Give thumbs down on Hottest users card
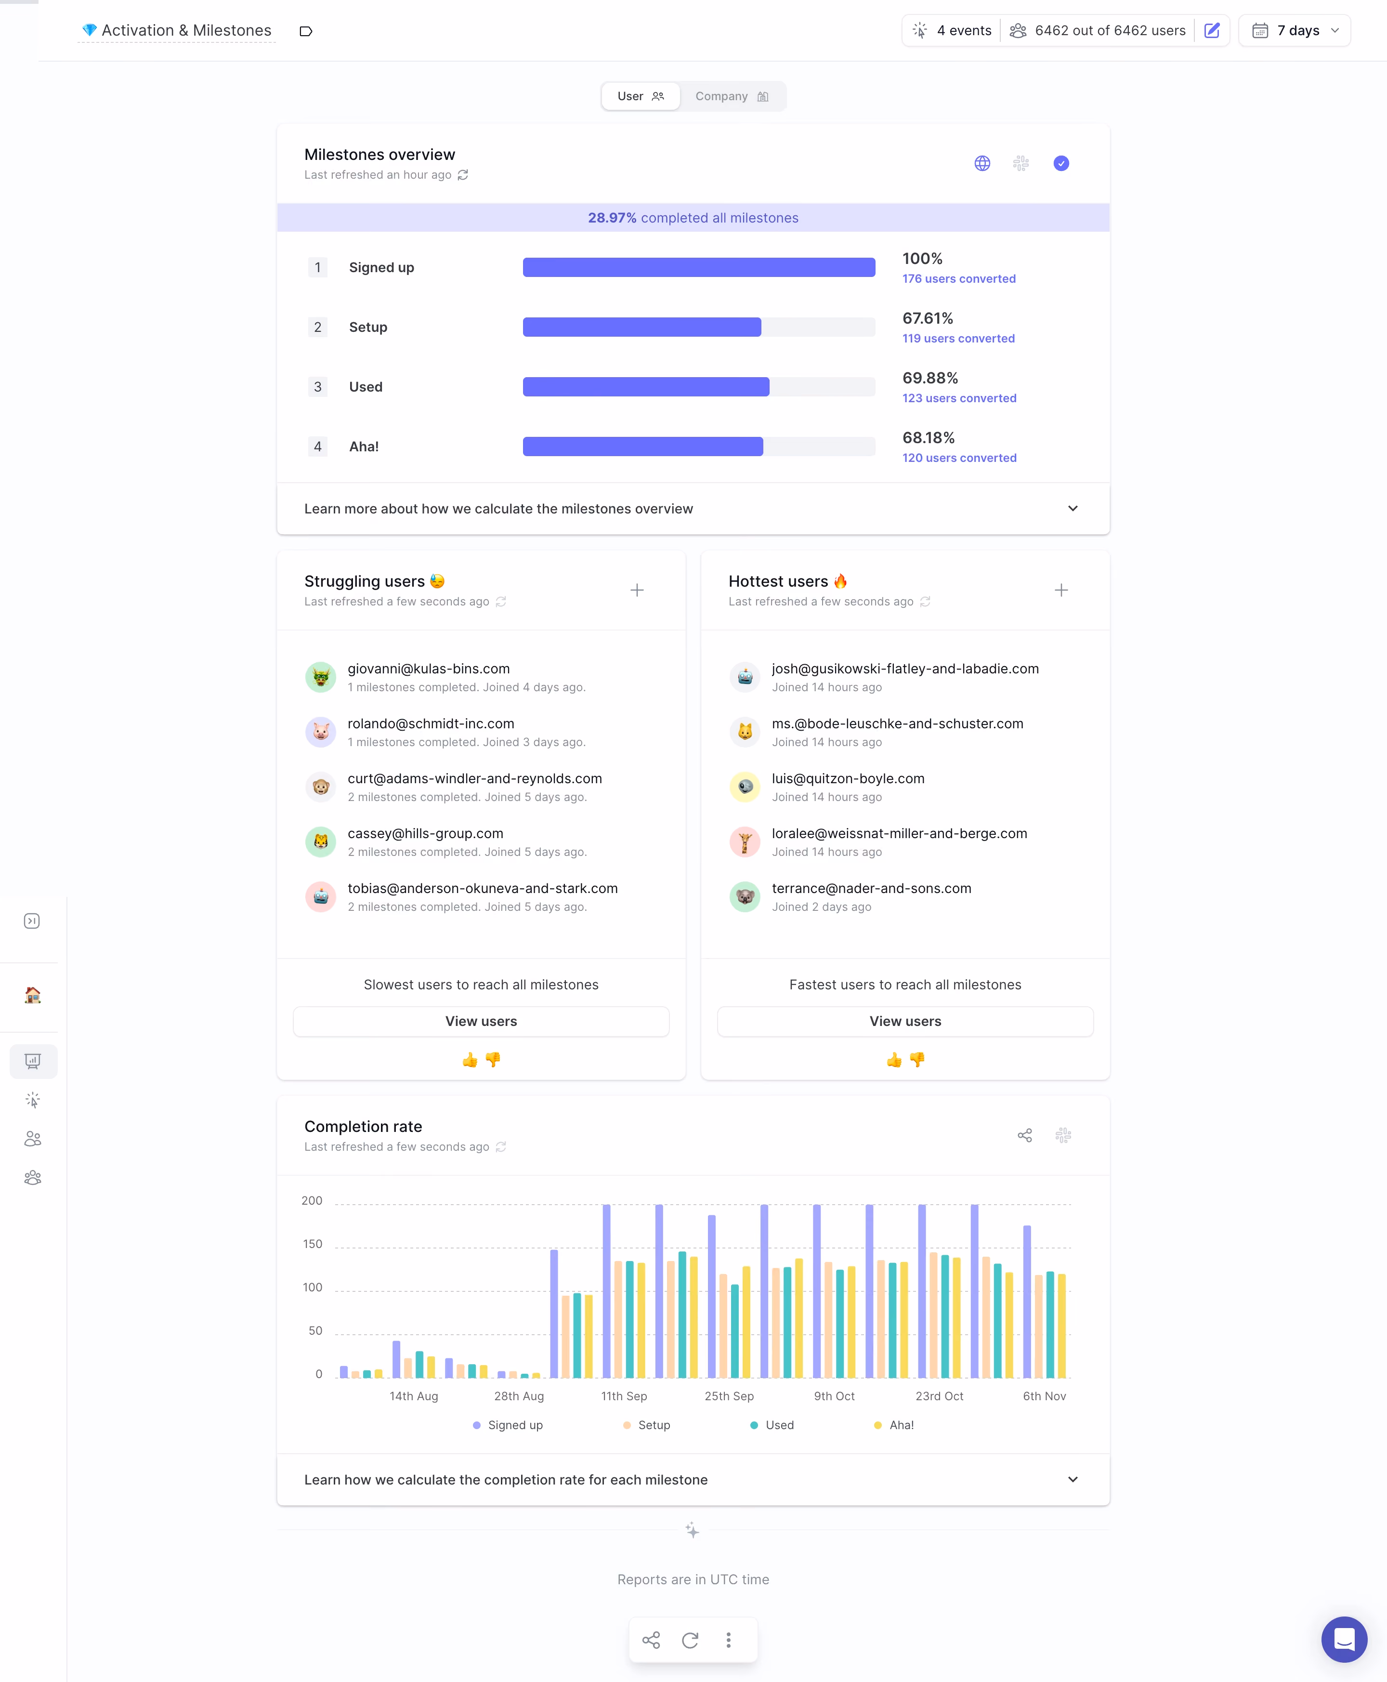The image size is (1387, 1682). [916, 1060]
